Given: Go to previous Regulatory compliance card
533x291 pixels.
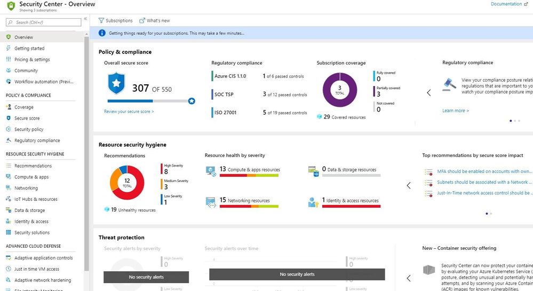Looking at the screenshot, I should point(428,92).
